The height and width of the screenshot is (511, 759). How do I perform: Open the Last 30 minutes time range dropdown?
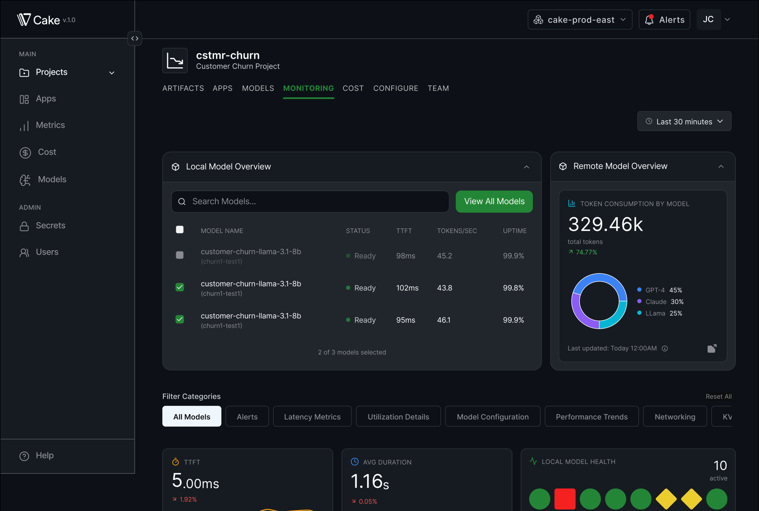coord(684,121)
